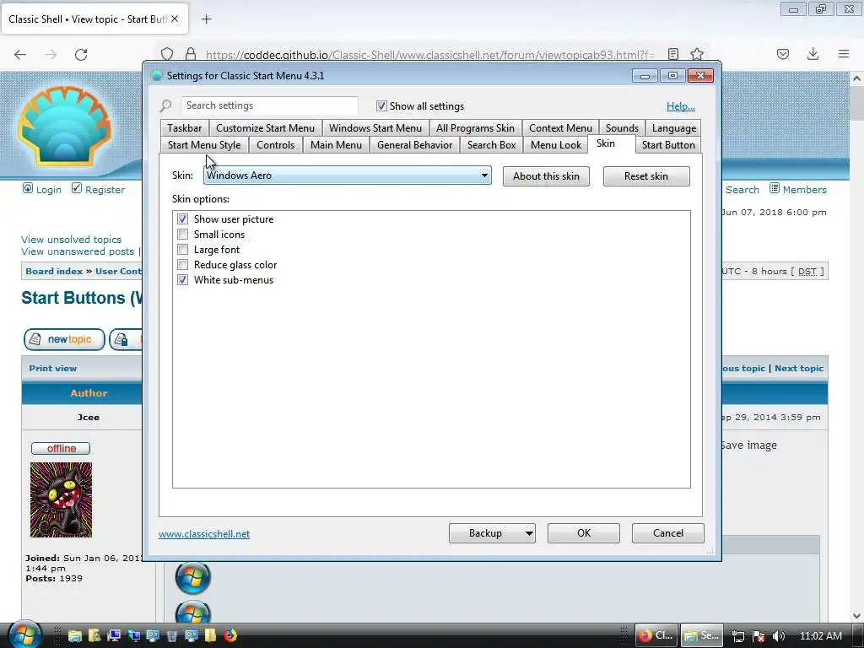Viewport: 864px width, 648px height.
Task: Select the Controls tab
Action: pyautogui.click(x=276, y=145)
